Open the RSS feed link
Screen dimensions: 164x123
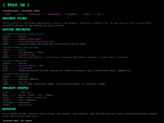coord(99,14)
